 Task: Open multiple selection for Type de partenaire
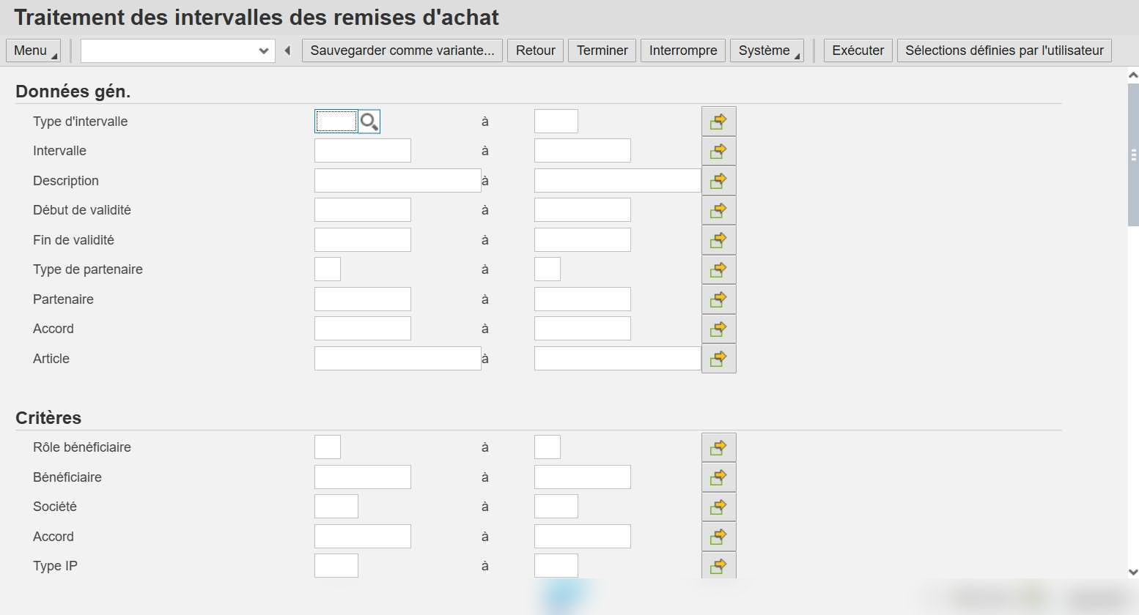click(719, 269)
